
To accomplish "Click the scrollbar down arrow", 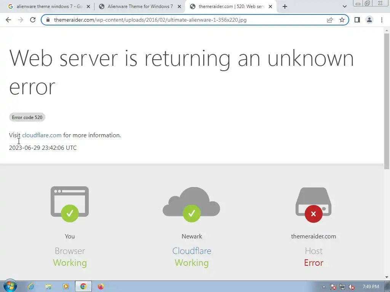I will [387, 277].
